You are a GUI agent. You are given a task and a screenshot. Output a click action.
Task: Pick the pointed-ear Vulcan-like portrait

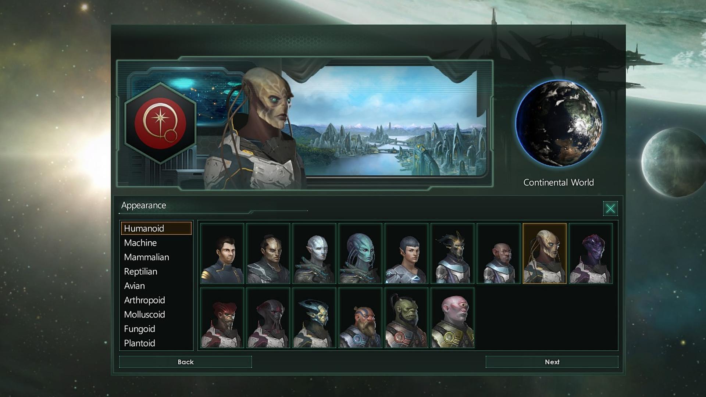[406, 253]
